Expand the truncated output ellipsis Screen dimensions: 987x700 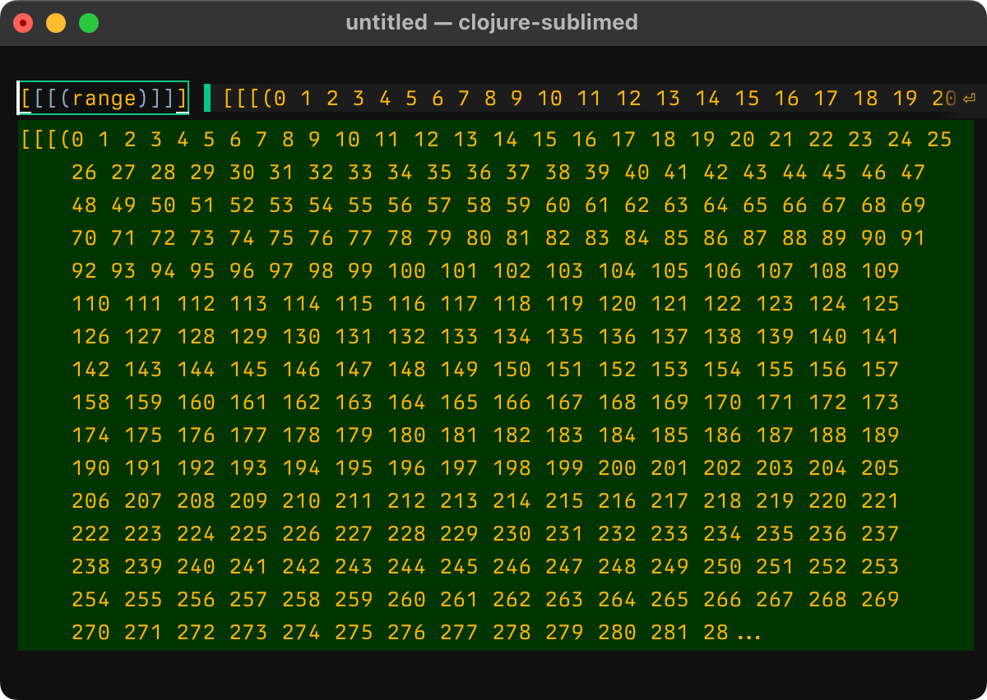pos(748,633)
